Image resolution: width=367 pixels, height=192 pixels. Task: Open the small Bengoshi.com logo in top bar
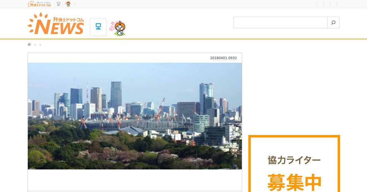click(x=39, y=4)
